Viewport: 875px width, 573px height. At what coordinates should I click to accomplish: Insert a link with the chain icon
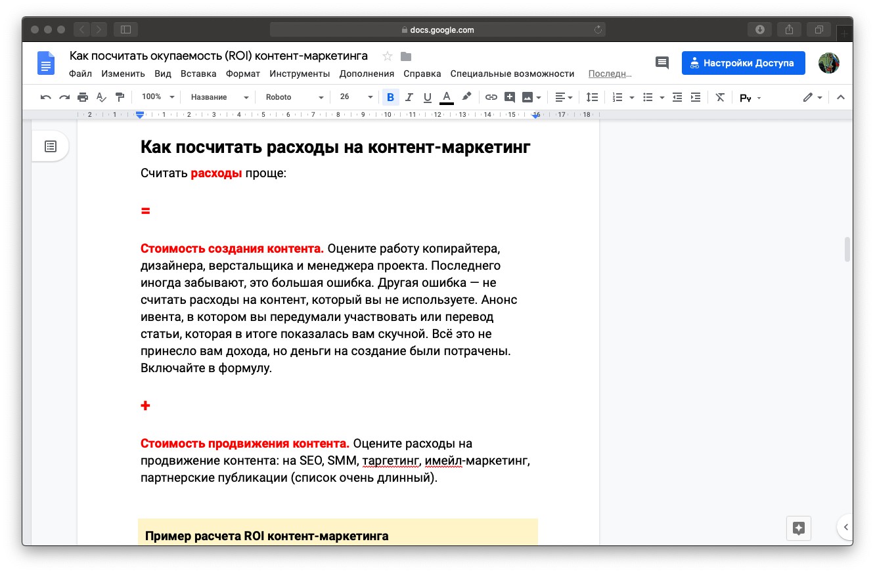491,97
